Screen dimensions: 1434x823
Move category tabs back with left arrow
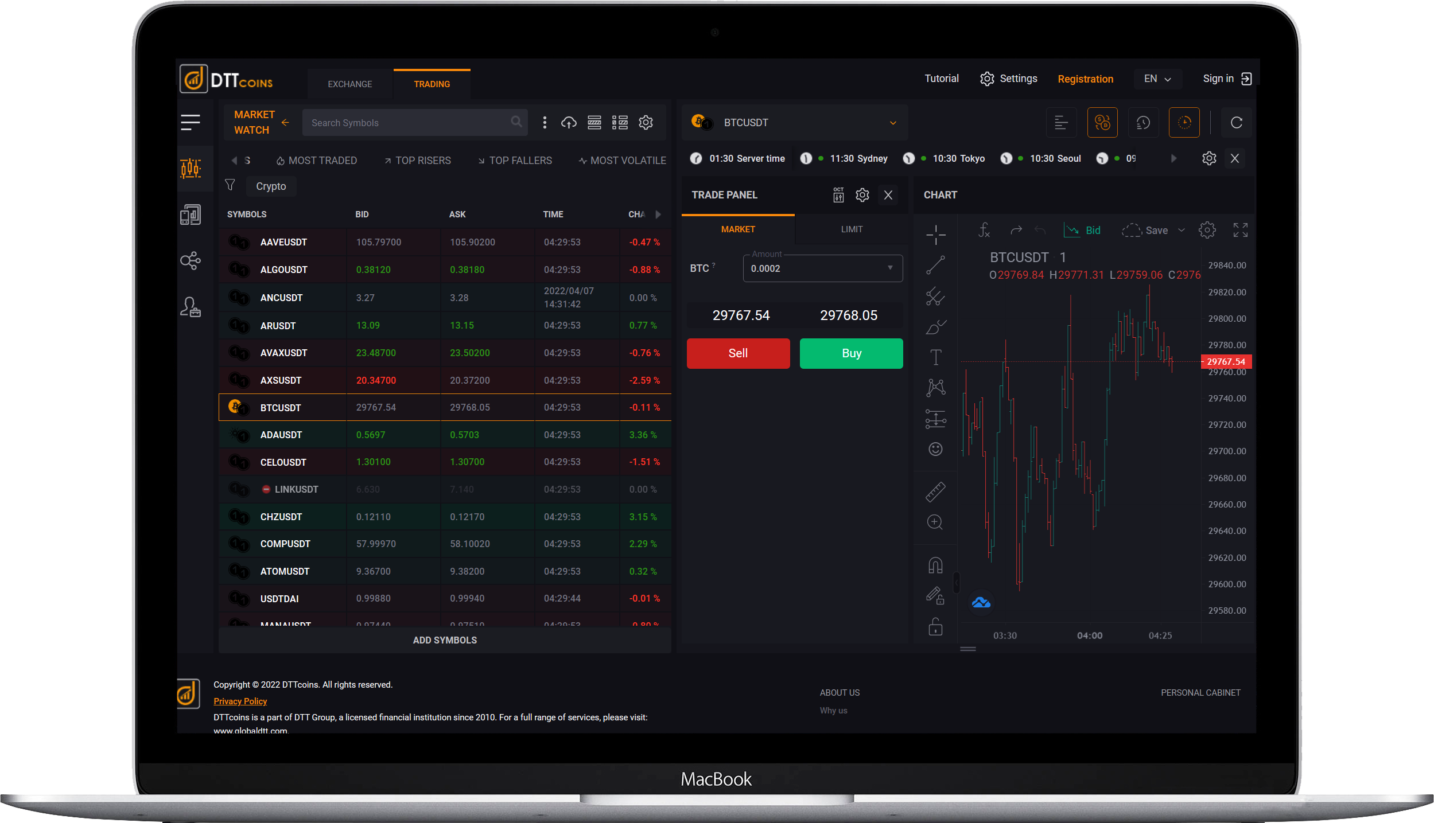click(234, 160)
